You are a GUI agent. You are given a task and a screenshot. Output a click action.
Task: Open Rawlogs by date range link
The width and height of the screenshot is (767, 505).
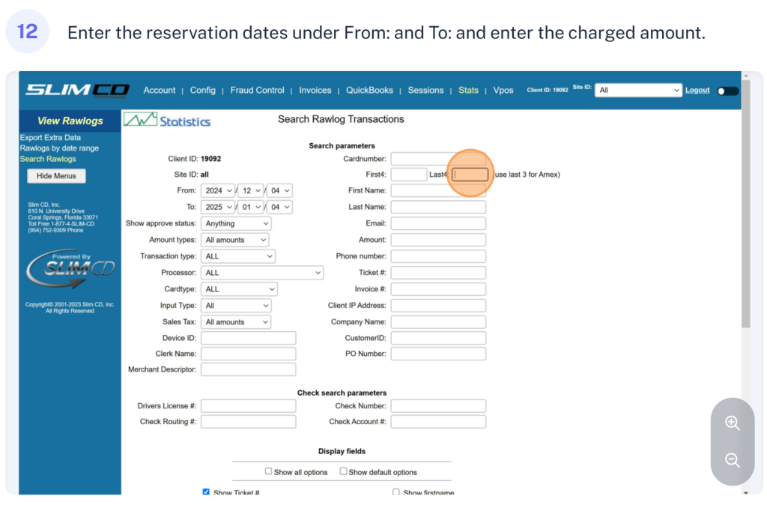[x=59, y=148]
